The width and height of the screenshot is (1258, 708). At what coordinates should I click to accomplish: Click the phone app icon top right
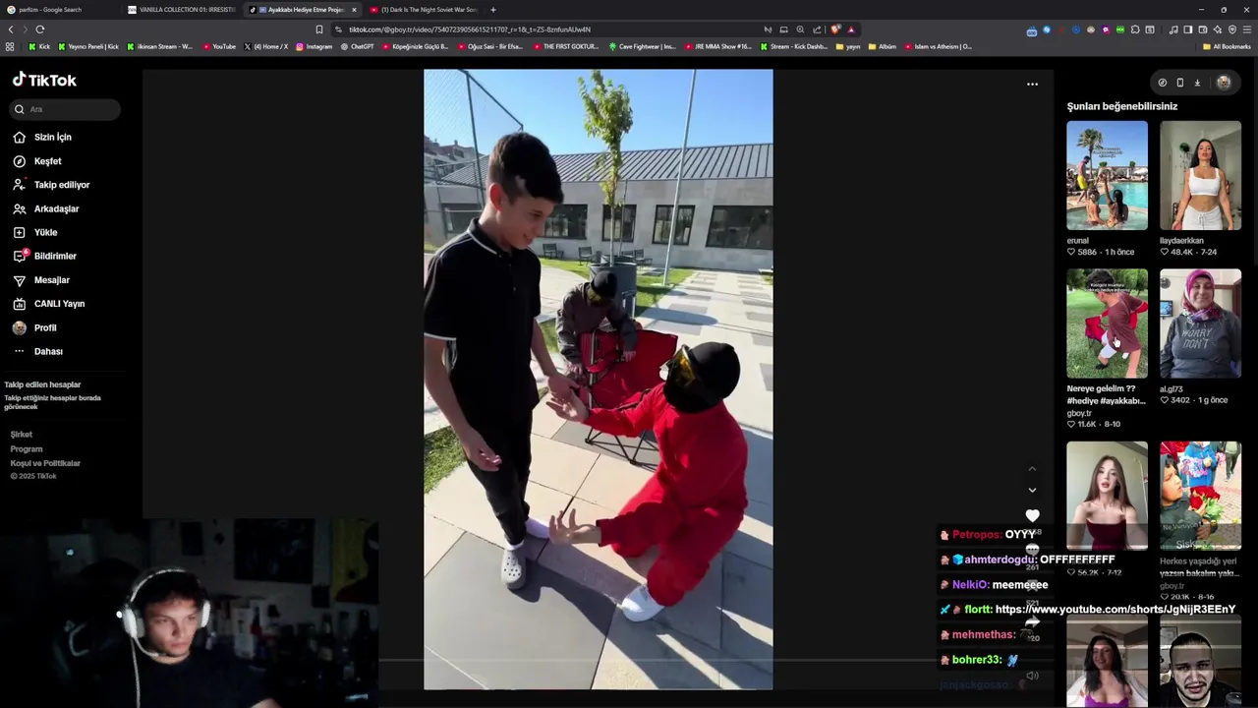coord(1179,83)
